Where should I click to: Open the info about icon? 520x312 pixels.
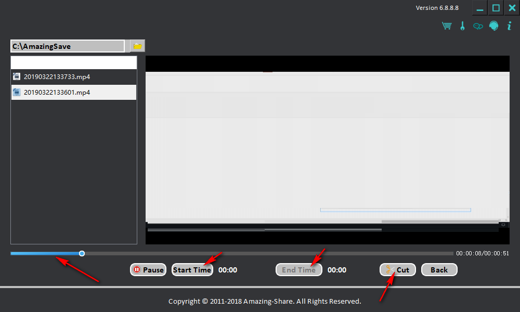[510, 26]
